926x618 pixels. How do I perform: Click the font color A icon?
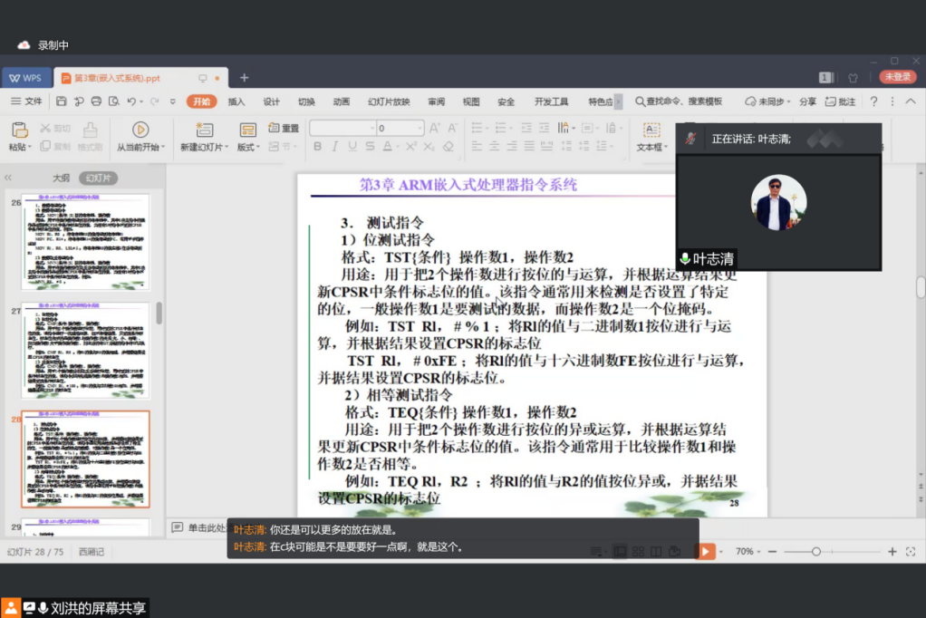[x=388, y=146]
